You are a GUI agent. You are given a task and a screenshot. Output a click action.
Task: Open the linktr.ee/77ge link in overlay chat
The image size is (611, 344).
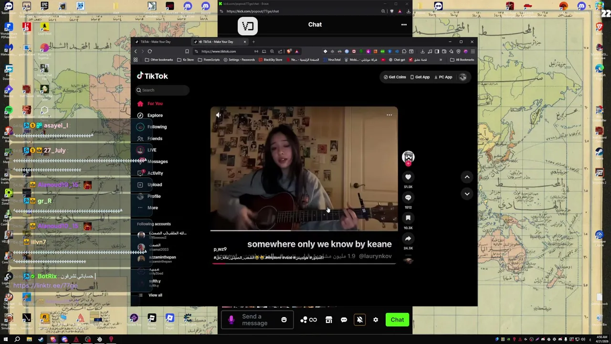point(45,286)
